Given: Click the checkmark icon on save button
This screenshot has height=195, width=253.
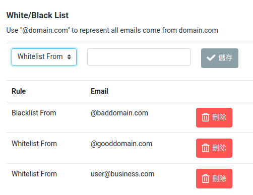Looking at the screenshot, I should click(211, 58).
